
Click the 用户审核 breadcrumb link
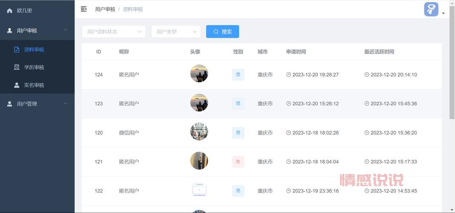pyautogui.click(x=105, y=9)
